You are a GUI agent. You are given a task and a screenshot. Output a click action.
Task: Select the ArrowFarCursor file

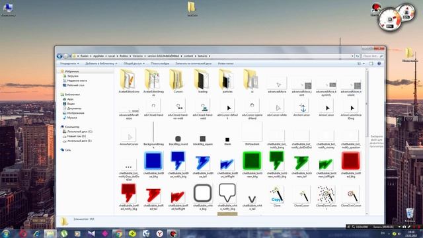click(x=129, y=137)
